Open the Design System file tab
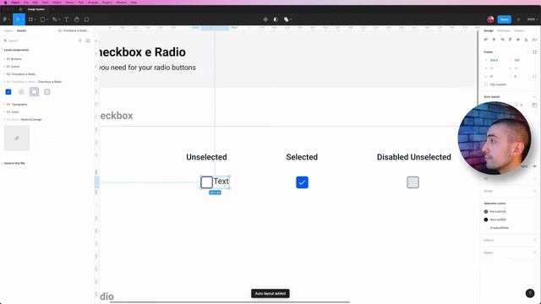The height and width of the screenshot is (304, 541). click(36, 9)
